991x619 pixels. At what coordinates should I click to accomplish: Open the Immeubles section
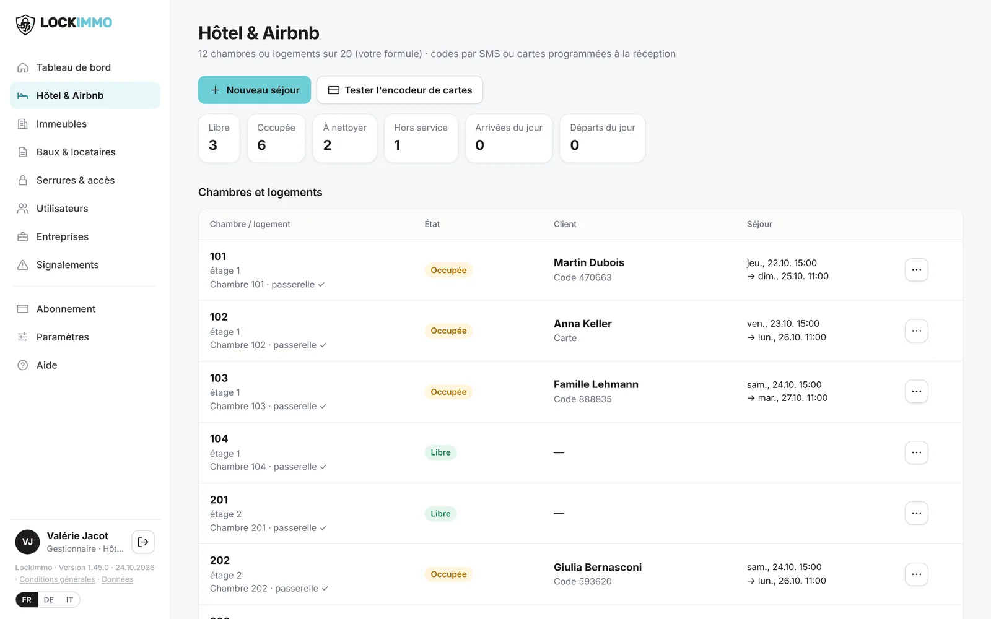[85, 124]
